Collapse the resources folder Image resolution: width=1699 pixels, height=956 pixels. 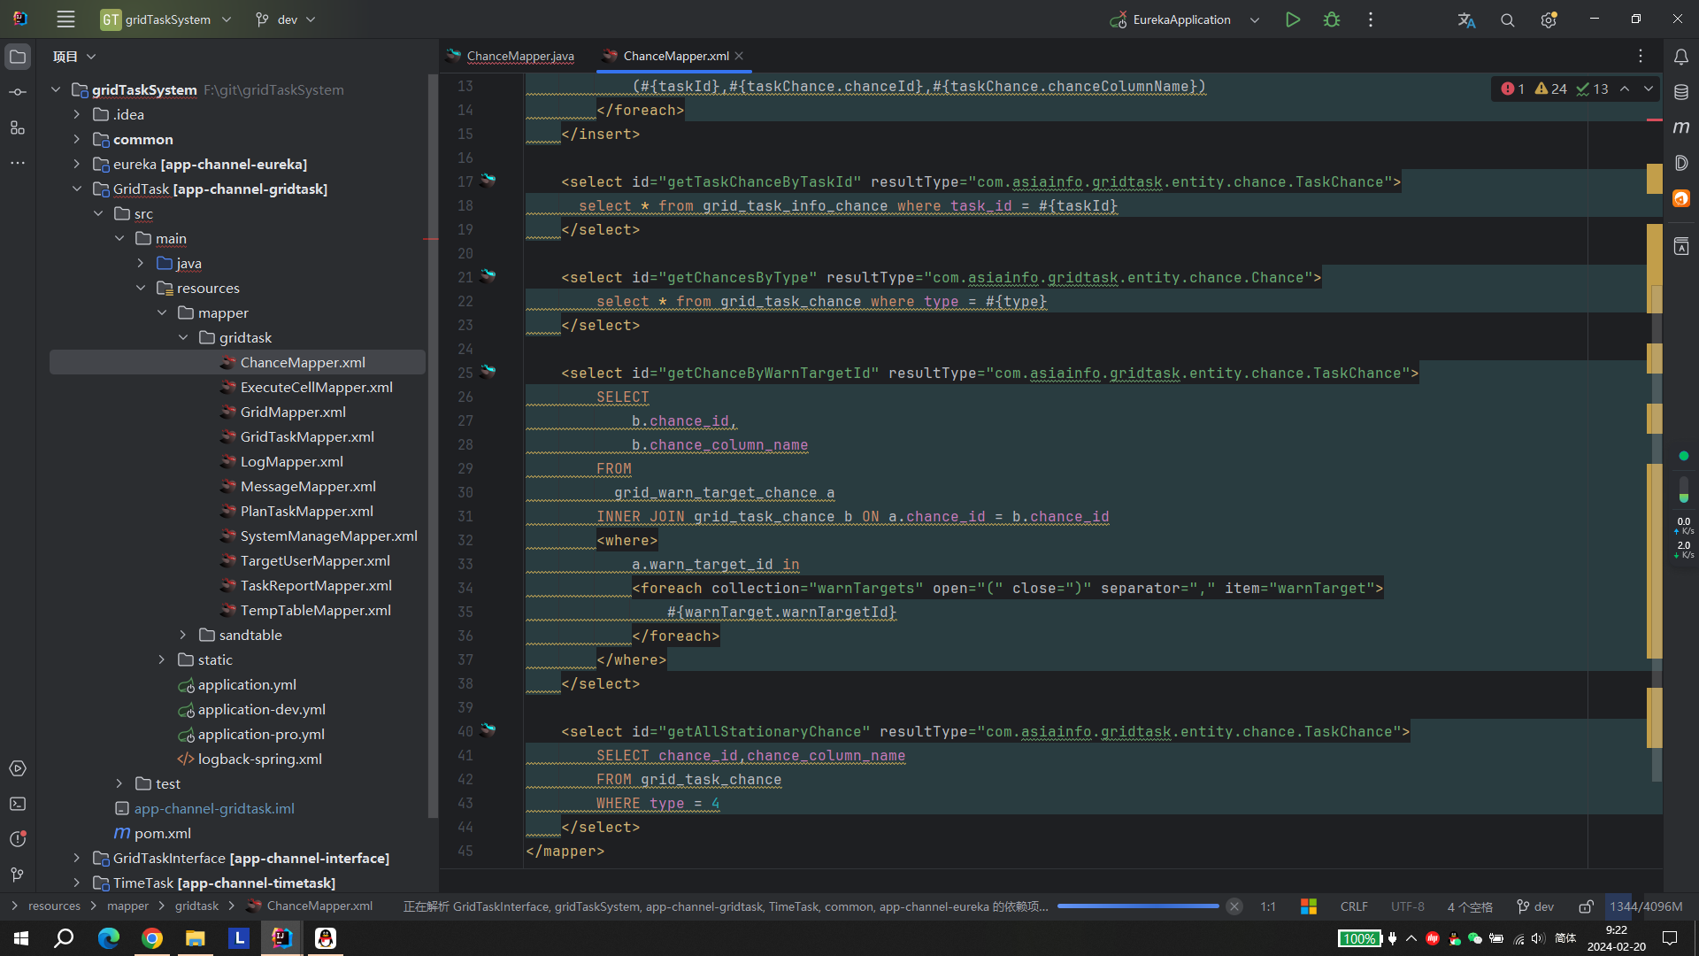[141, 288]
